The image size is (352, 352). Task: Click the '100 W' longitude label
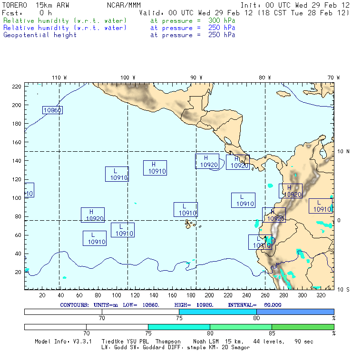128,78
